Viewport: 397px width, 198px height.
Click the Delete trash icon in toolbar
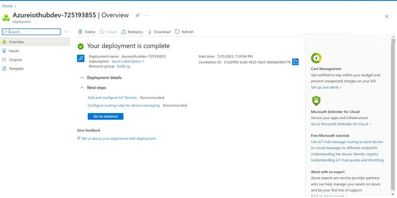pos(80,32)
